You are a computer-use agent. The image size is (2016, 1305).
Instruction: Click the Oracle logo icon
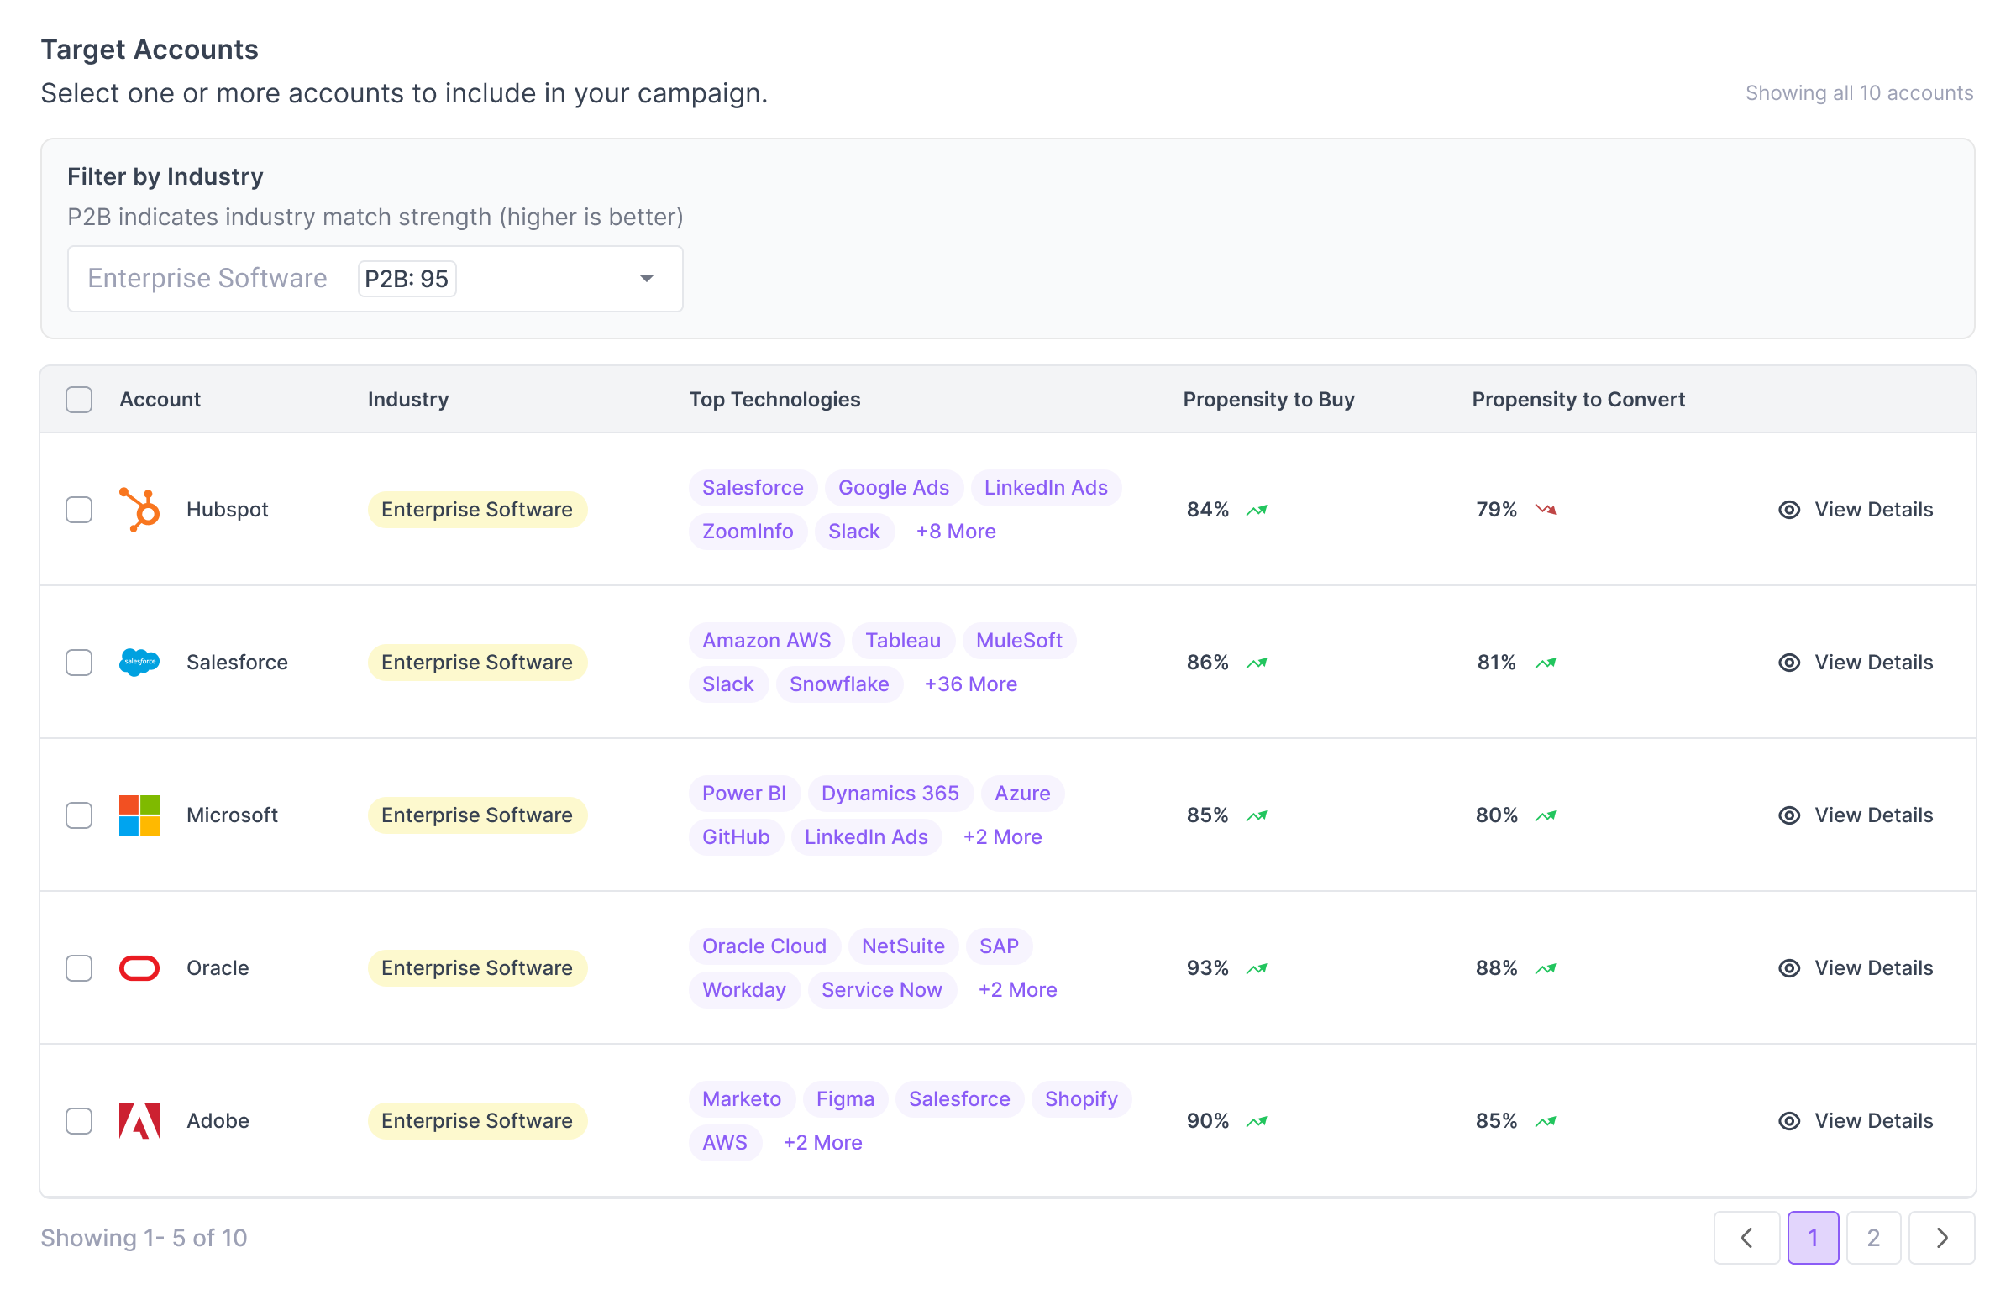[139, 968]
